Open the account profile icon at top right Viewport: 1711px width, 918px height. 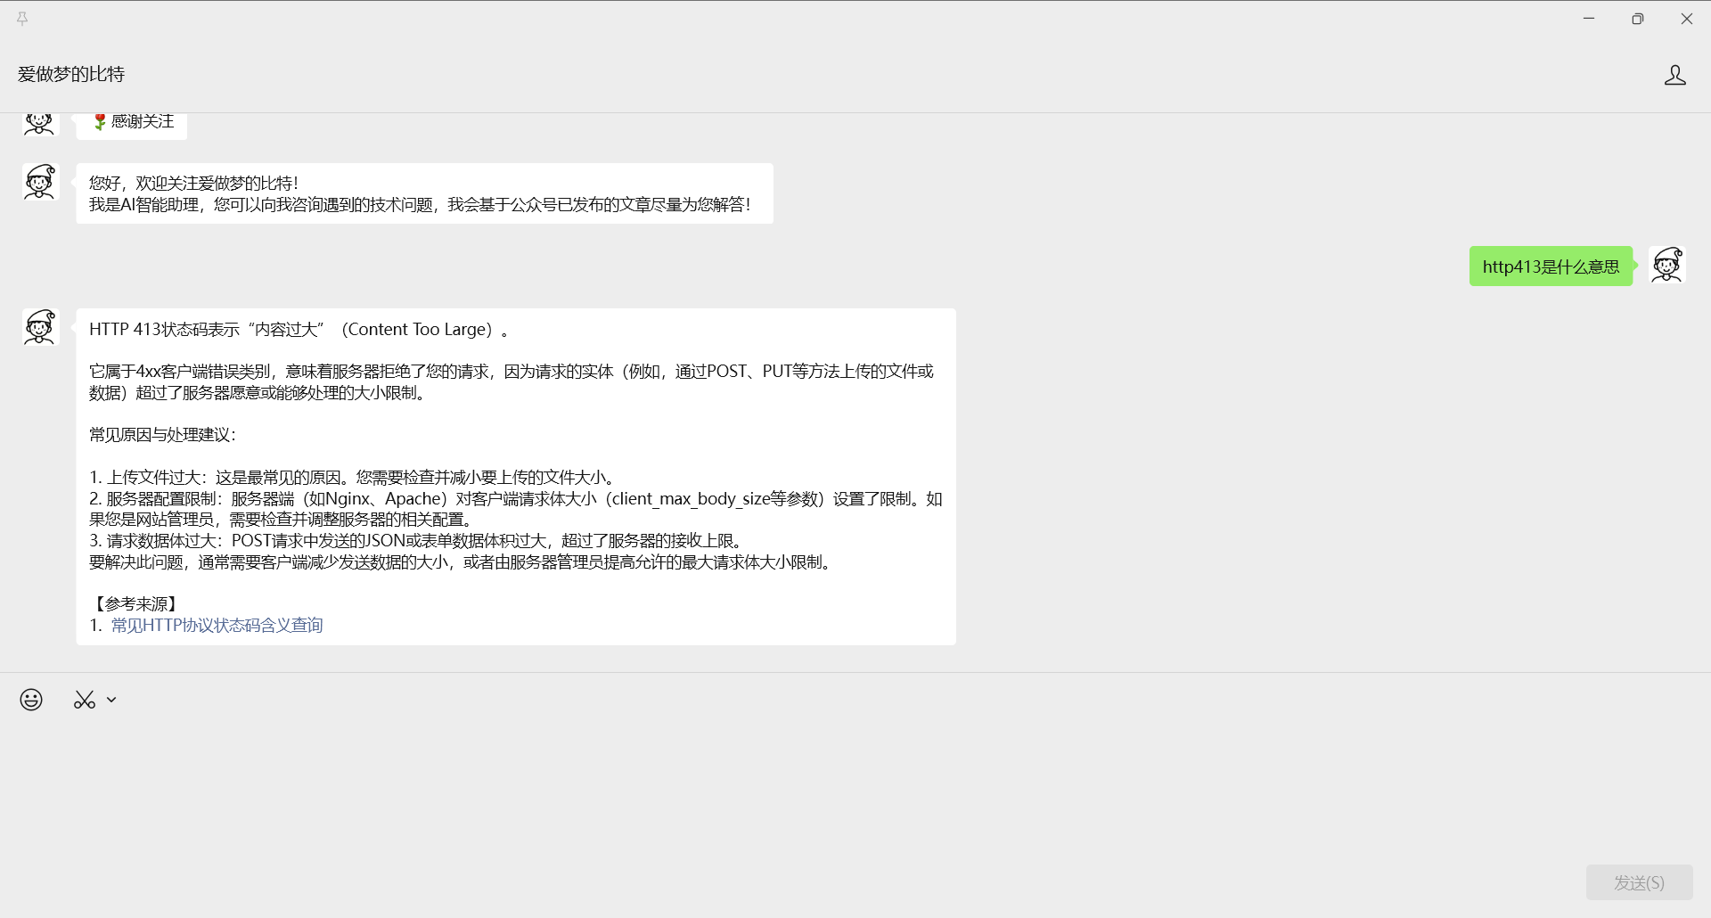click(x=1674, y=75)
